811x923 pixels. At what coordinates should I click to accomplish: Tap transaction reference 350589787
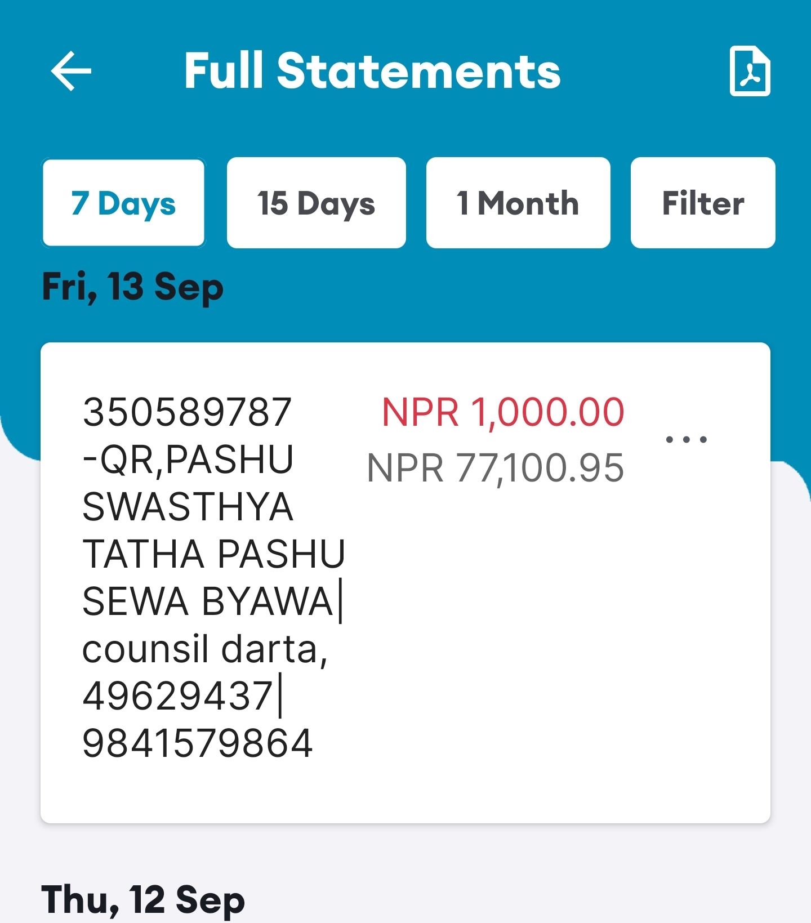[187, 412]
